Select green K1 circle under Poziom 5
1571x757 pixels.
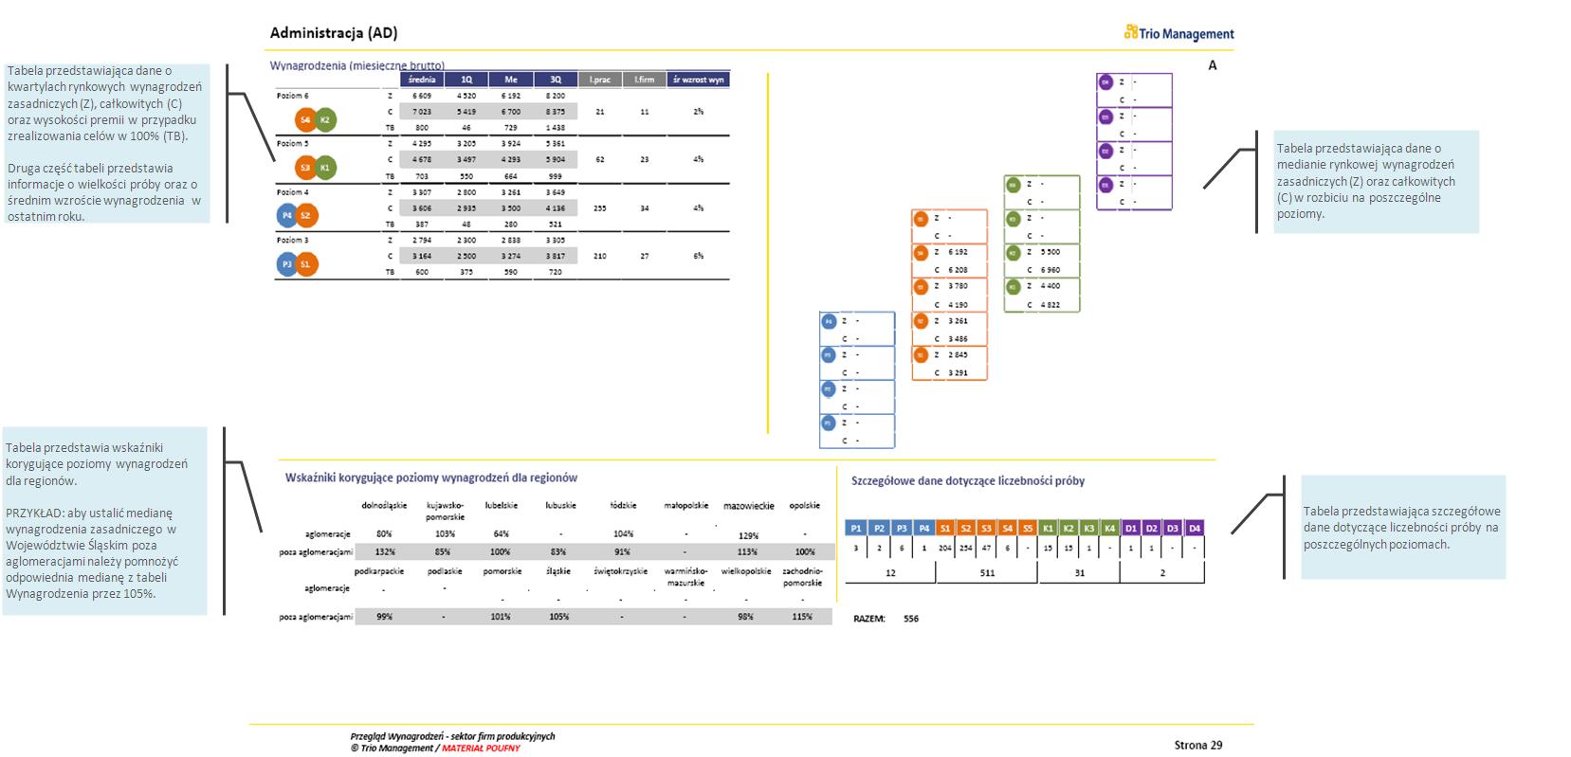point(325,168)
